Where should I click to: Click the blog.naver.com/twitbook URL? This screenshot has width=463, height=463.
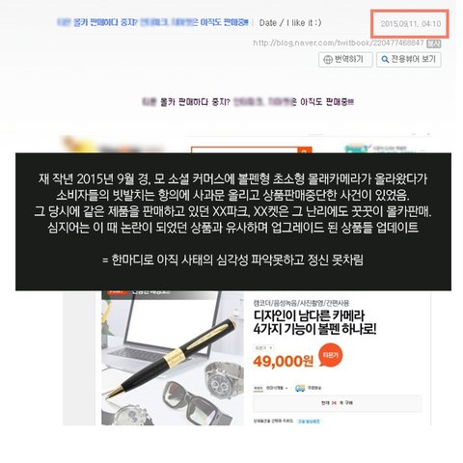pyautogui.click(x=339, y=42)
